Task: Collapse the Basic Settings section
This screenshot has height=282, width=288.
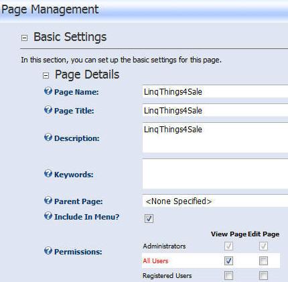Action: [24, 38]
